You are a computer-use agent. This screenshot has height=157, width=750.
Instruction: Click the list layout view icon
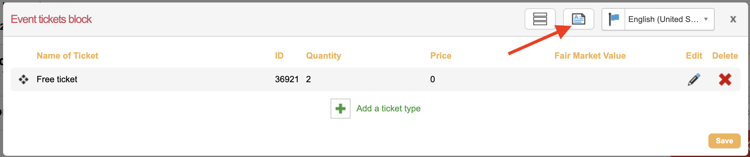click(540, 19)
